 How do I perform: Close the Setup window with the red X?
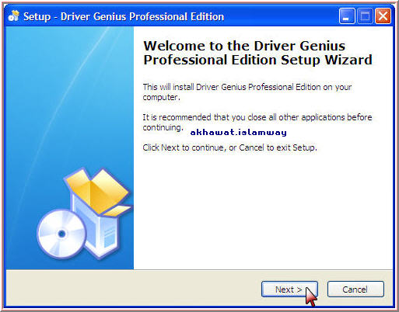383,16
